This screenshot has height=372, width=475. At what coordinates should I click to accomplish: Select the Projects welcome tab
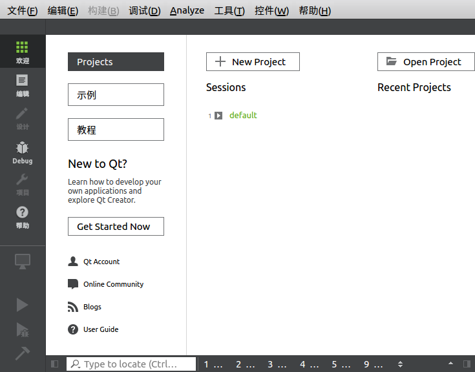click(116, 62)
